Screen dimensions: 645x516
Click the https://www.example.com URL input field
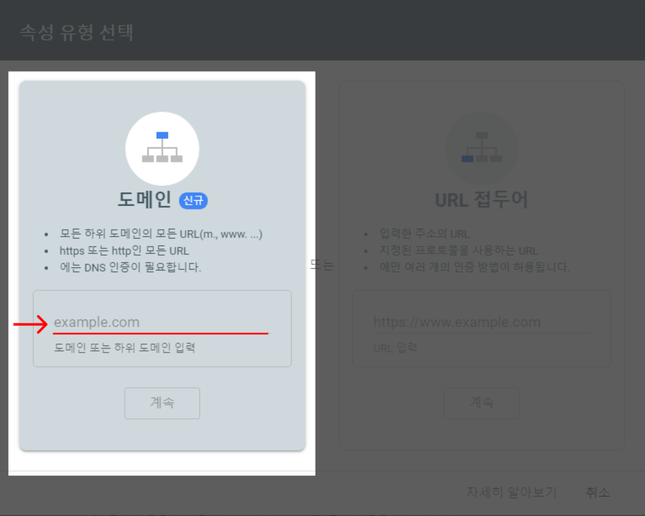[481, 322]
